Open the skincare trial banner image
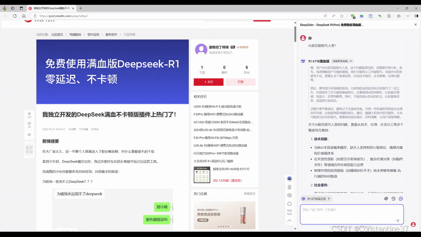The width and height of the screenshot is (421, 237). pyautogui.click(x=225, y=215)
